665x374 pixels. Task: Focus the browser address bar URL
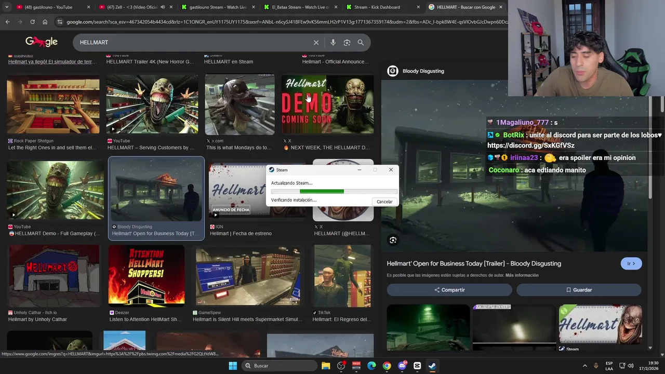coord(286,22)
